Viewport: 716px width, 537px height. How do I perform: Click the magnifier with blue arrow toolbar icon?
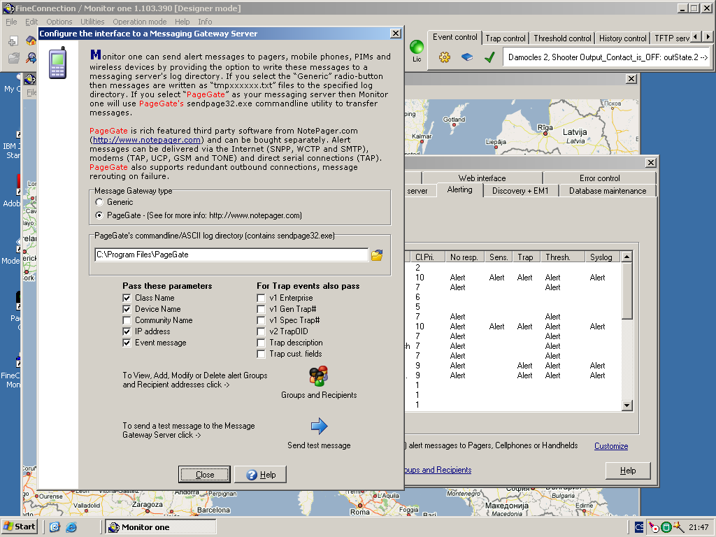31,58
